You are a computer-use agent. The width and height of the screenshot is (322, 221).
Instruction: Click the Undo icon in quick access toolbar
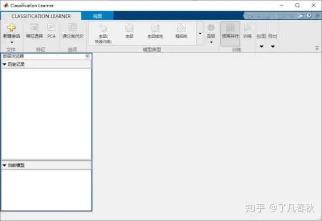coord(284,16)
